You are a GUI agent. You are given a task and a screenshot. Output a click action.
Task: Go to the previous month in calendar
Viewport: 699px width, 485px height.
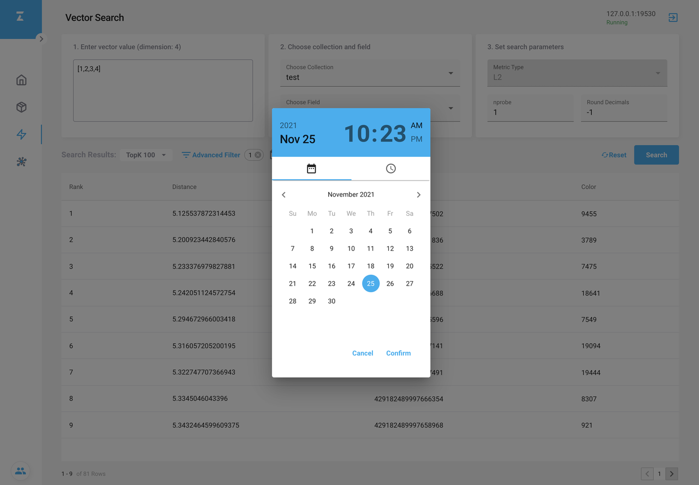click(283, 195)
